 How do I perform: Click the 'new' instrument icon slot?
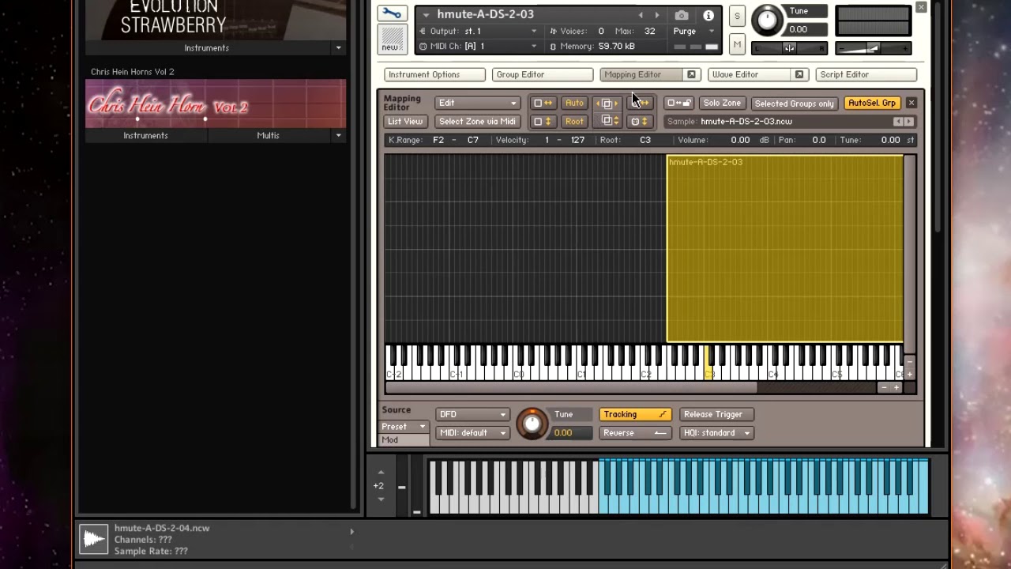[391, 39]
